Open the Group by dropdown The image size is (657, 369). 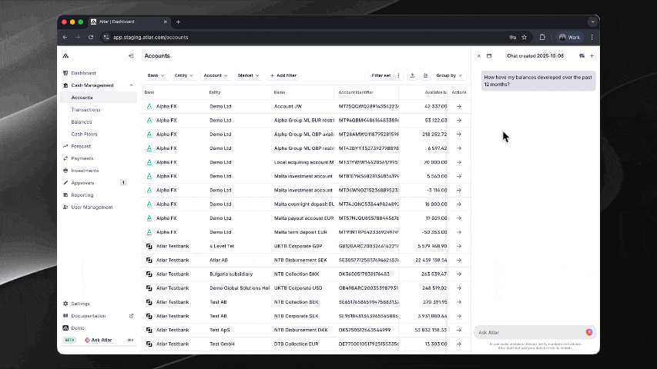tap(449, 75)
